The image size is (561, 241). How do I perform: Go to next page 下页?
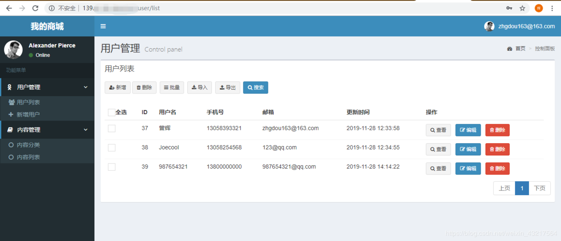click(x=540, y=188)
